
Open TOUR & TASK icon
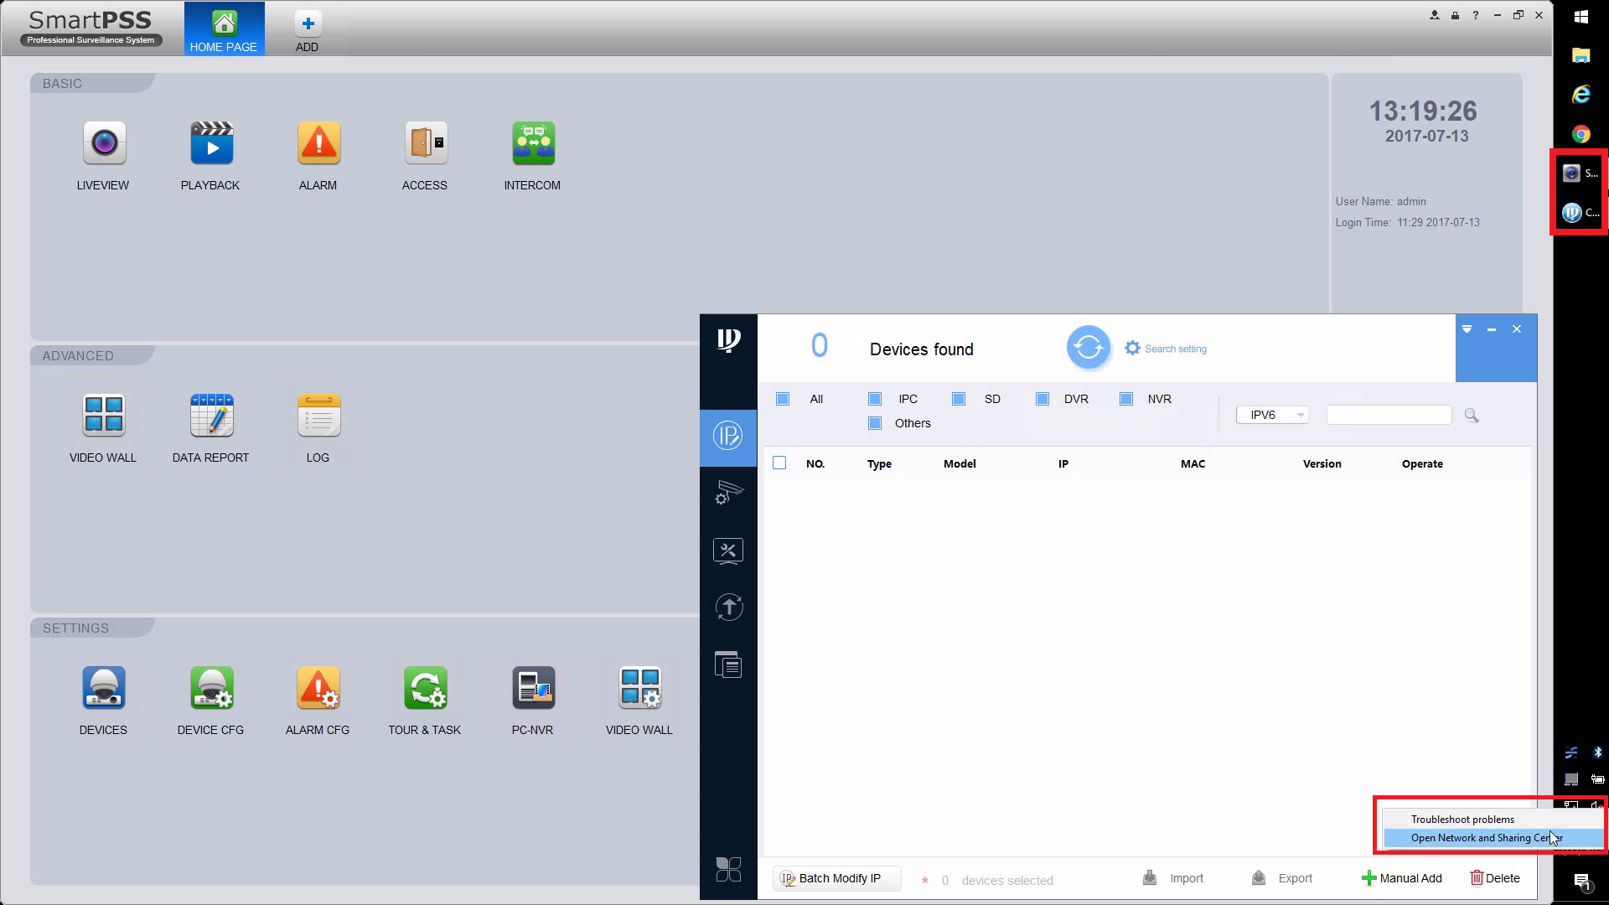(425, 688)
